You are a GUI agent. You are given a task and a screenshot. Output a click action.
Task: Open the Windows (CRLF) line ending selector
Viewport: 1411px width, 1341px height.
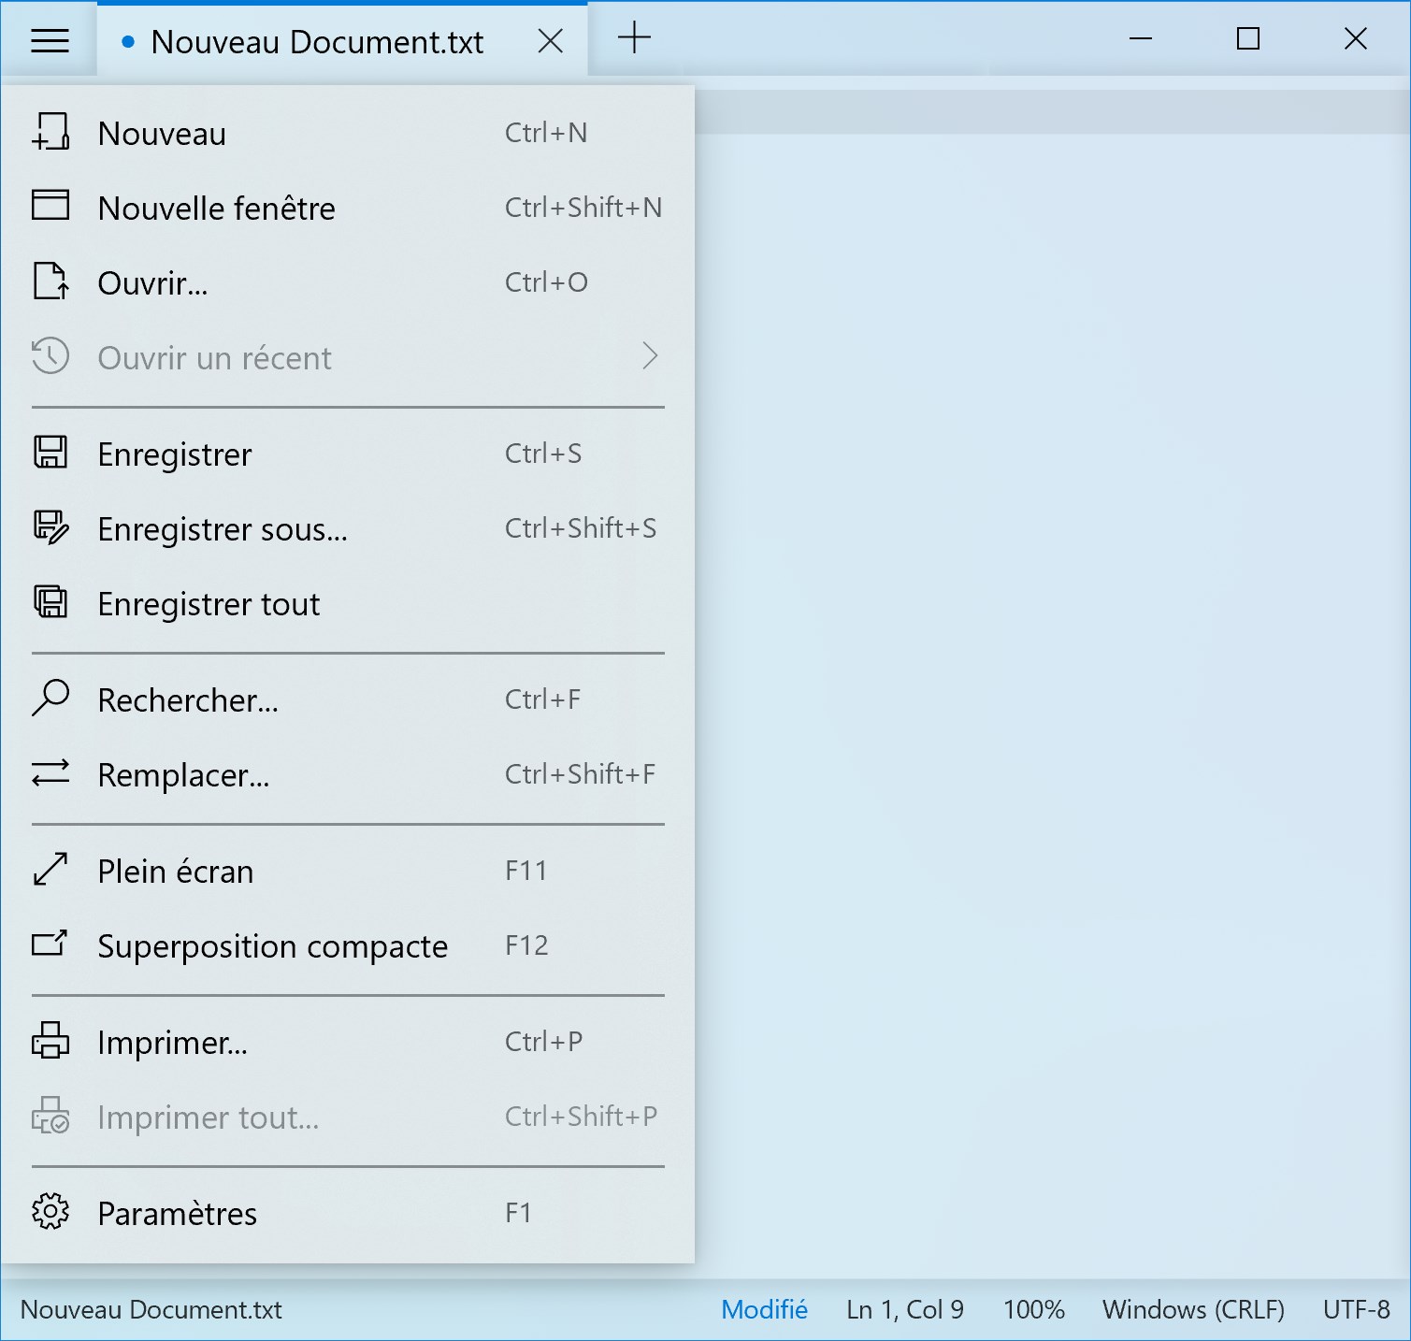pos(1193,1309)
